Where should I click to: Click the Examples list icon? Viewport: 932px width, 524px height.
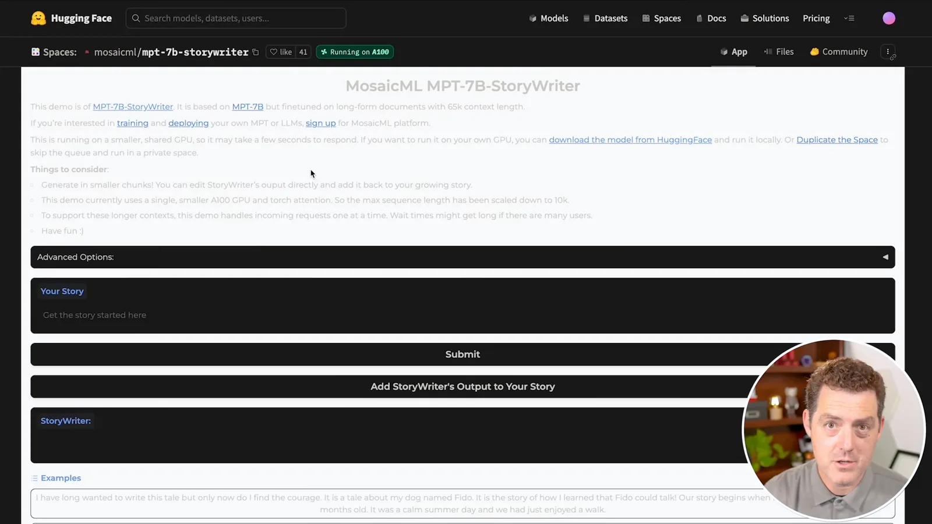click(x=34, y=478)
